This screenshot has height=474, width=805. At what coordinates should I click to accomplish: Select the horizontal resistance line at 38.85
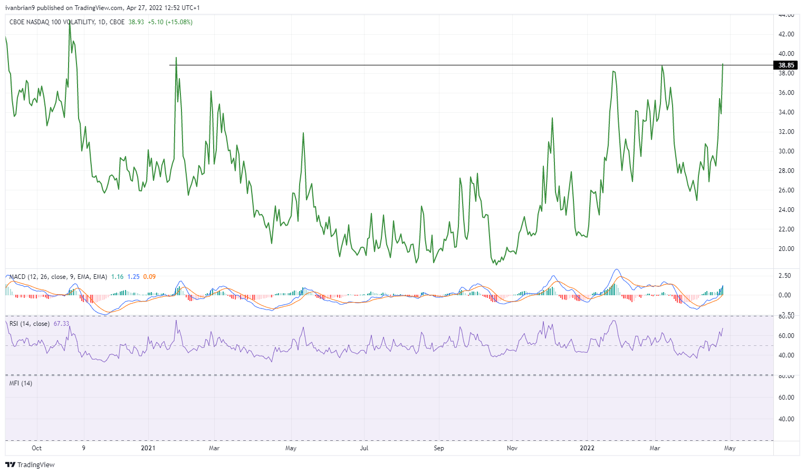click(x=471, y=65)
